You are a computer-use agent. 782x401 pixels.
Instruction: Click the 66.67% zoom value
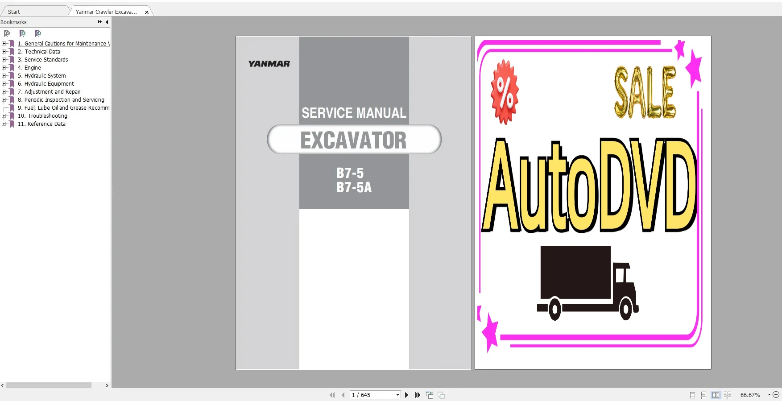750,395
